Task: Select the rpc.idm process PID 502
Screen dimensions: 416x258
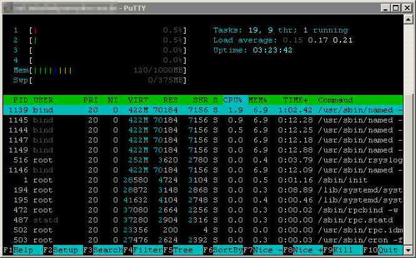Action: click(203, 230)
